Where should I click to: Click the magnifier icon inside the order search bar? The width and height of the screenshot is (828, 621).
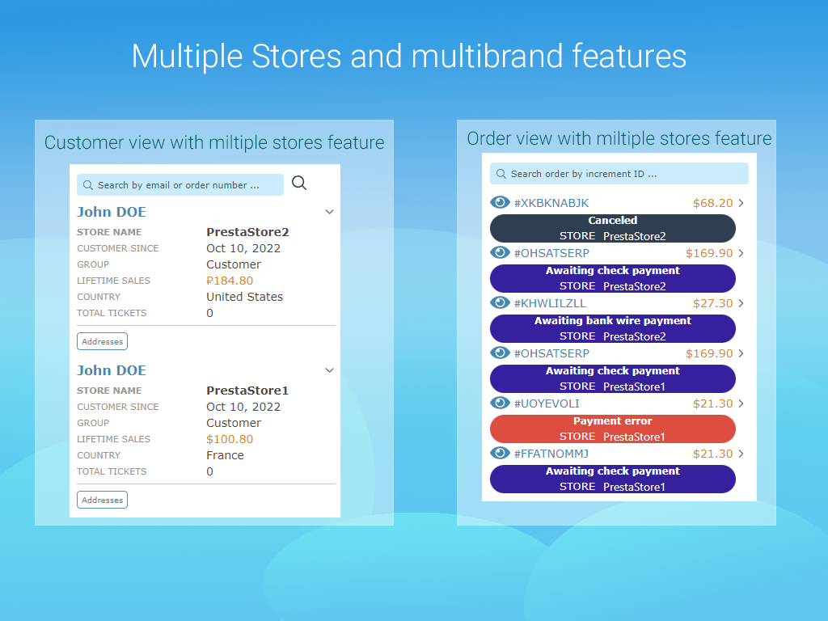502,173
